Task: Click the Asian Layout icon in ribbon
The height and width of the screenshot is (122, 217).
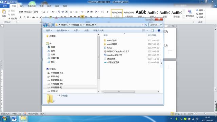Action: (x=97, y=12)
